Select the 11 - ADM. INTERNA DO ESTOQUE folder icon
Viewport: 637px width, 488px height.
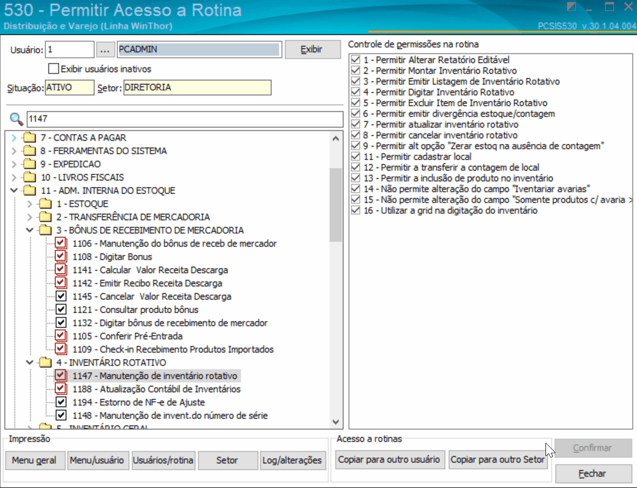pyautogui.click(x=30, y=190)
